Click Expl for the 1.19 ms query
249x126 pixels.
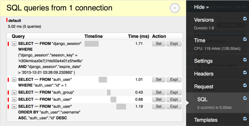[x=174, y=106]
